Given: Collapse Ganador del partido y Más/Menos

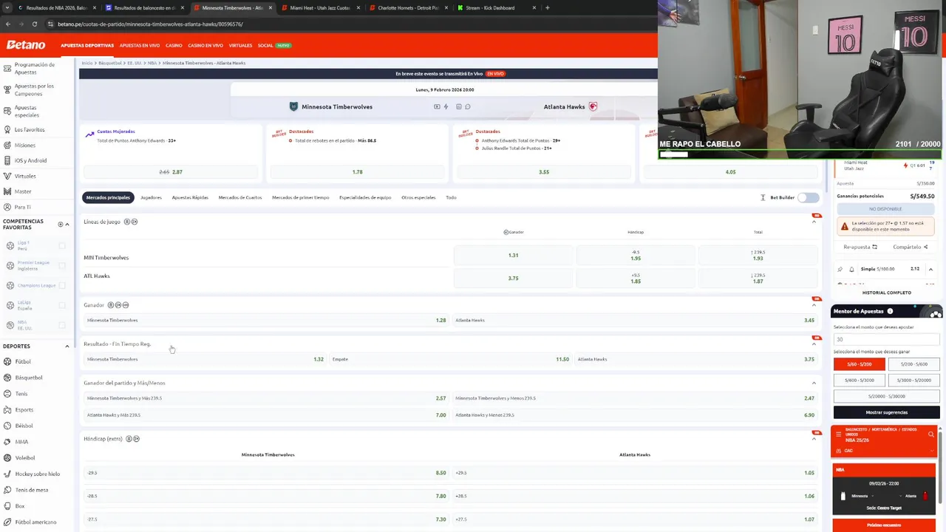Looking at the screenshot, I should [814, 383].
